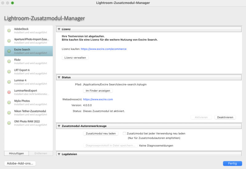246x169 pixels.
Task: Toggle the Logdateien disclosure triangle
Action: coord(59,154)
